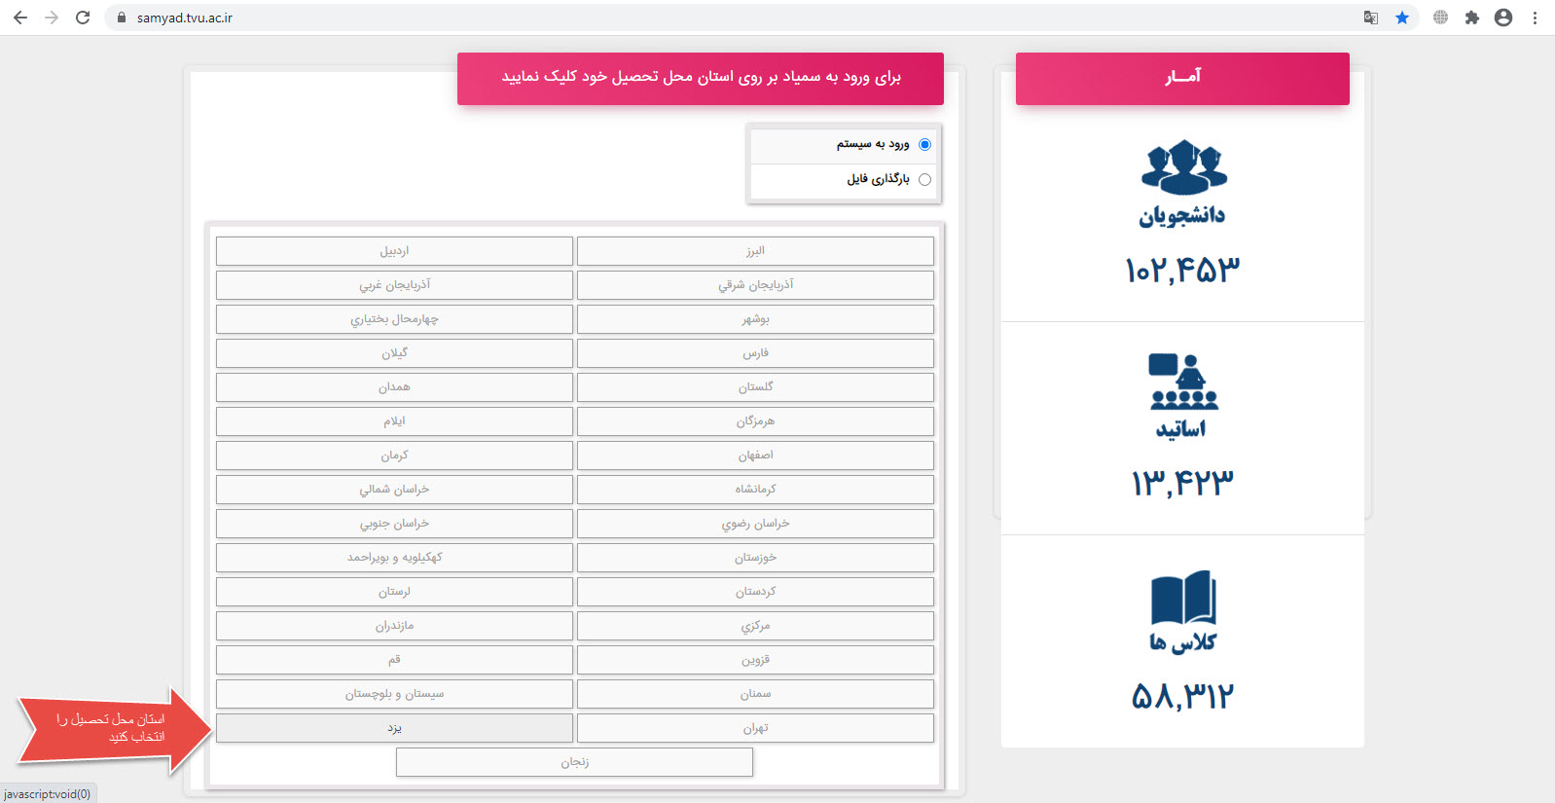Reload the page with refresh icon
1555x803 pixels.
tap(83, 18)
